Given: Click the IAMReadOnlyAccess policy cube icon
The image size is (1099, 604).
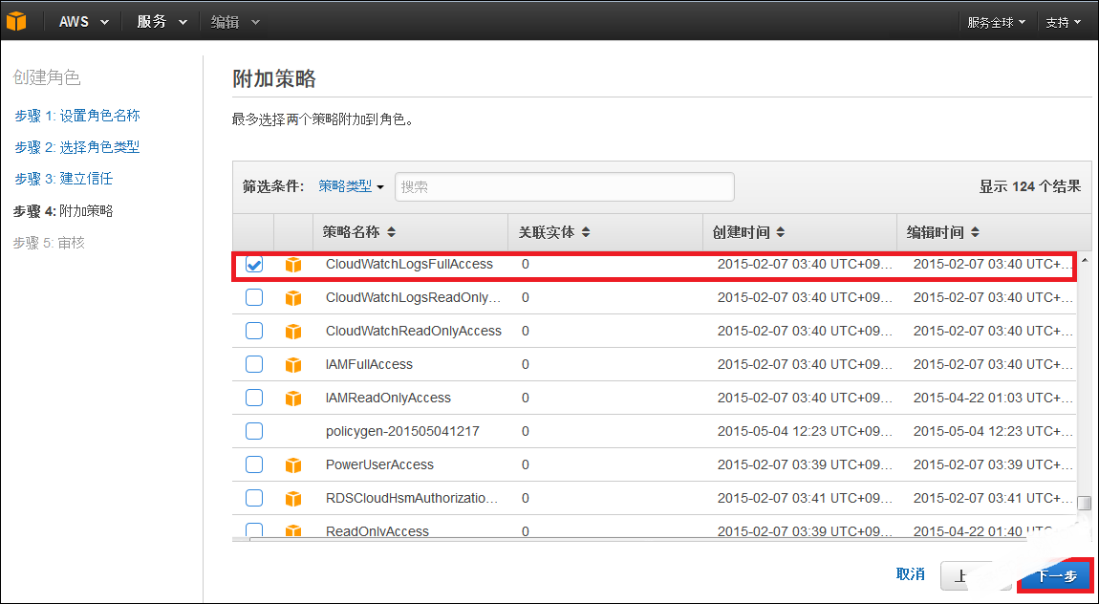Looking at the screenshot, I should tap(293, 399).
